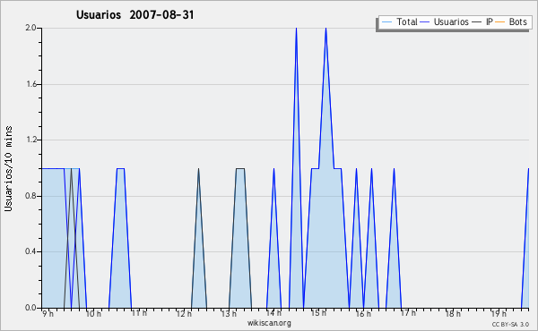Click the '9 h' x-axis label
This screenshot has width=538, height=331.
(x=48, y=313)
